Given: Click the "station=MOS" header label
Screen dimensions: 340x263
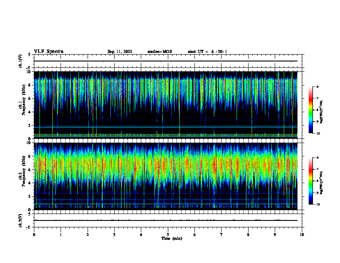Looking at the screenshot, I should tap(160, 52).
